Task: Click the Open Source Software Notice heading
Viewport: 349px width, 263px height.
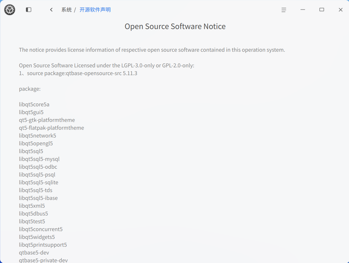Action: tap(175, 26)
